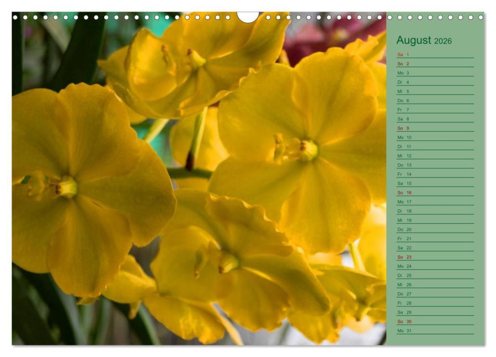Viewport: 496px width, 357px height.
Task: Select the Sa 1 date row
Action: coord(435,55)
